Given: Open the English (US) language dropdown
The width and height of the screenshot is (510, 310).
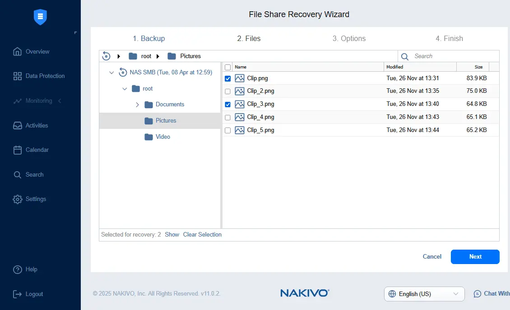Looking at the screenshot, I should click(424, 294).
